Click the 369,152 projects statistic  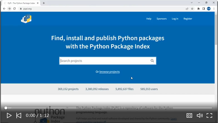pyautogui.click(x=68, y=89)
